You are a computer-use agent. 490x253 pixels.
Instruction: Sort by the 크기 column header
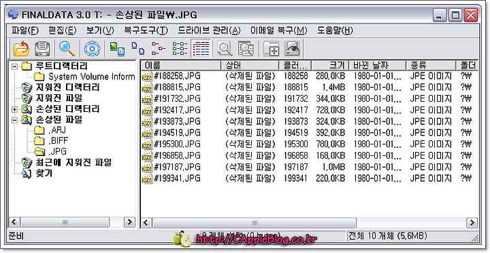330,65
